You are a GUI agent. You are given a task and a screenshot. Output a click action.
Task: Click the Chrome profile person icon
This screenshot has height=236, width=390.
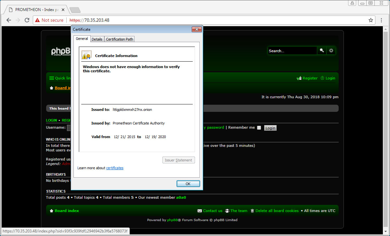pos(353,3)
